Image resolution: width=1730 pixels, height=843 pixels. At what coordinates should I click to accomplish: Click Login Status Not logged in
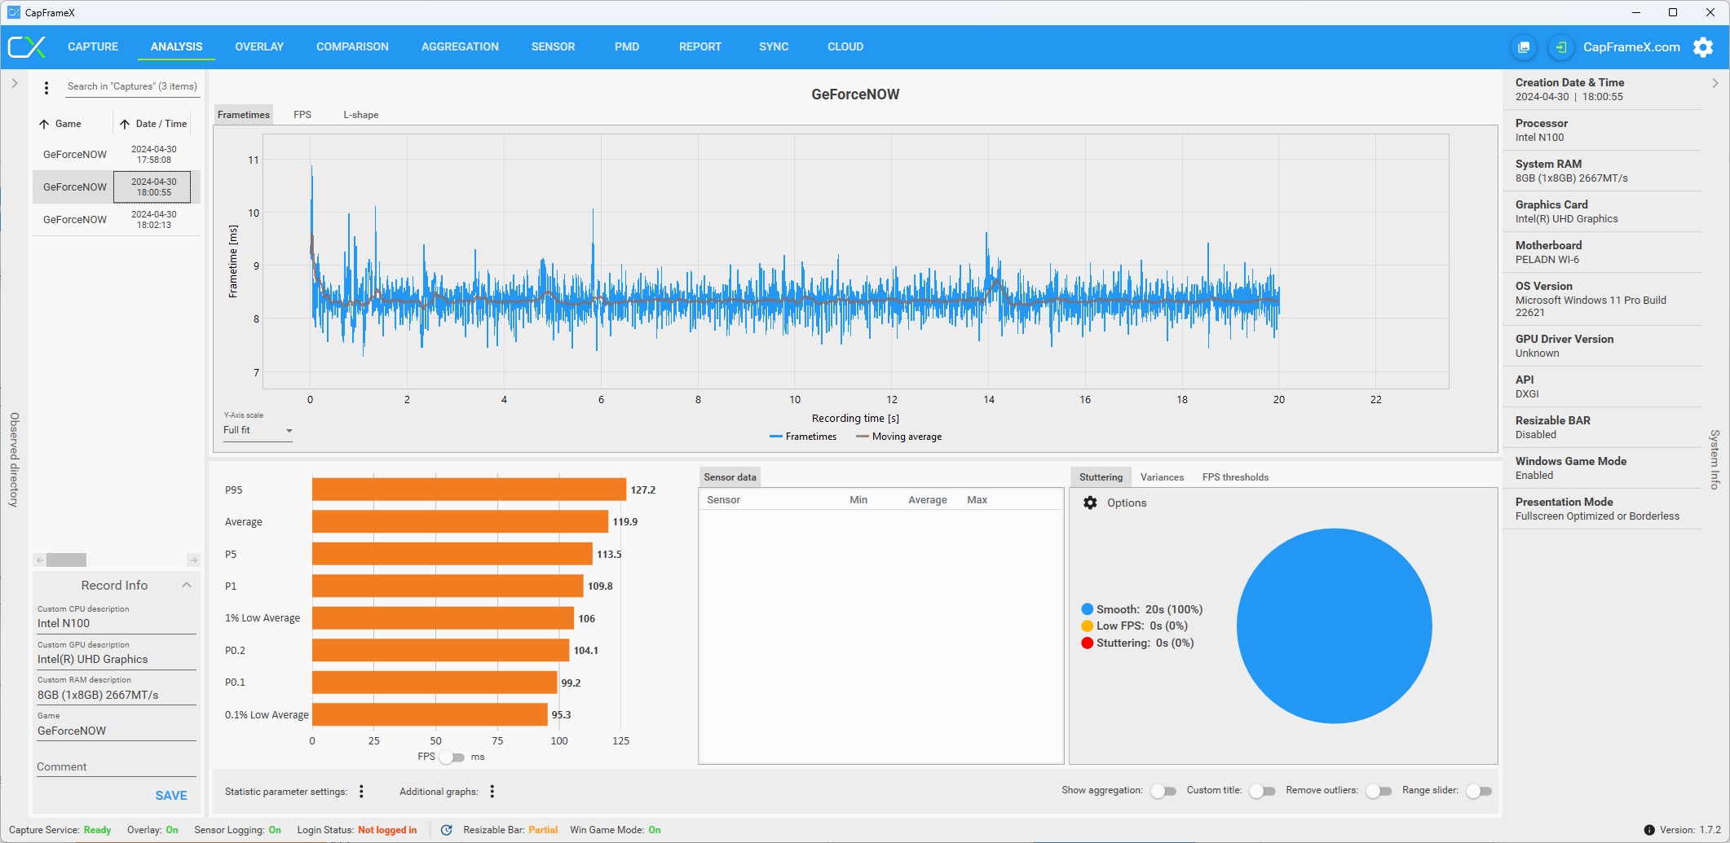pyautogui.click(x=357, y=830)
